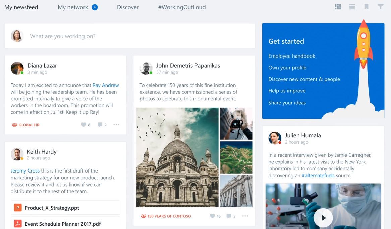Open the #WorkingOutLoud tab
The width and height of the screenshot is (391, 229).
click(x=182, y=7)
